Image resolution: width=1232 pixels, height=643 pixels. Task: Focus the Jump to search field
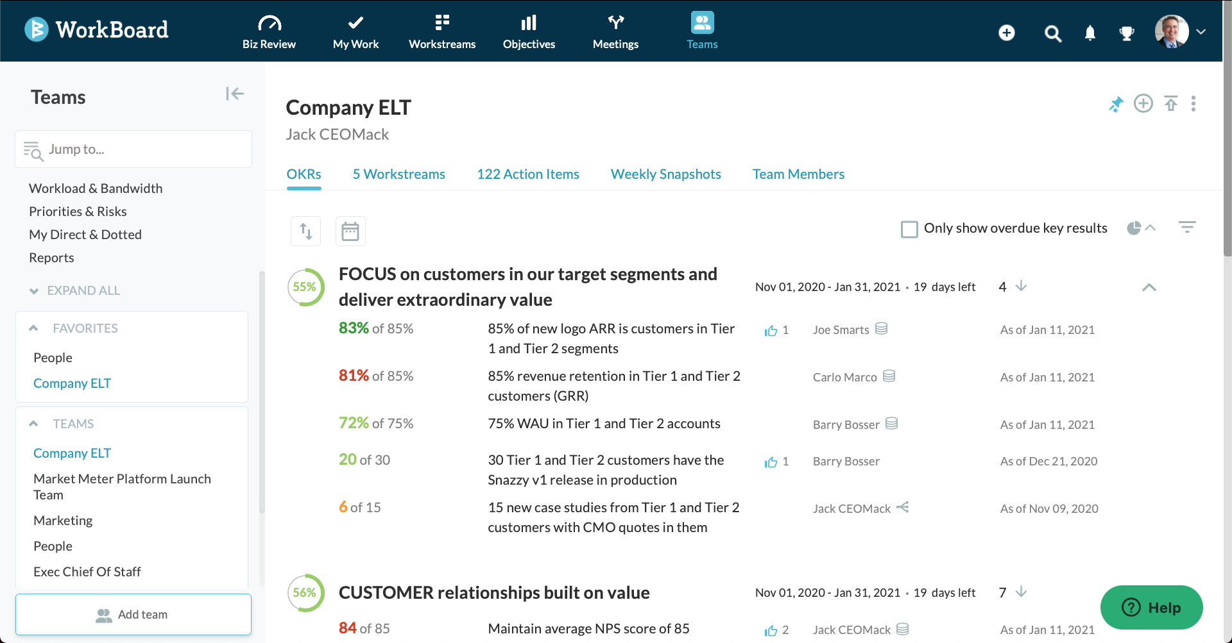tap(133, 149)
